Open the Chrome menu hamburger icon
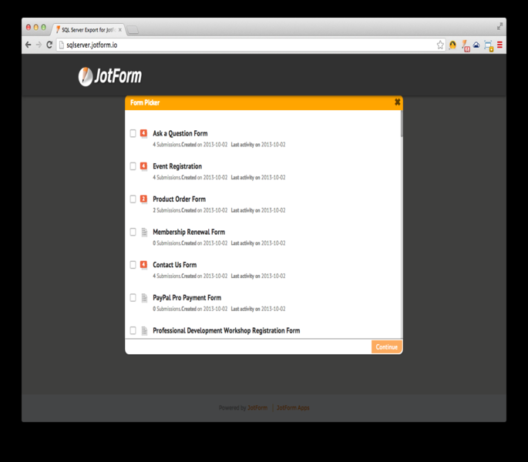Viewport: 528px width, 462px height. [499, 45]
